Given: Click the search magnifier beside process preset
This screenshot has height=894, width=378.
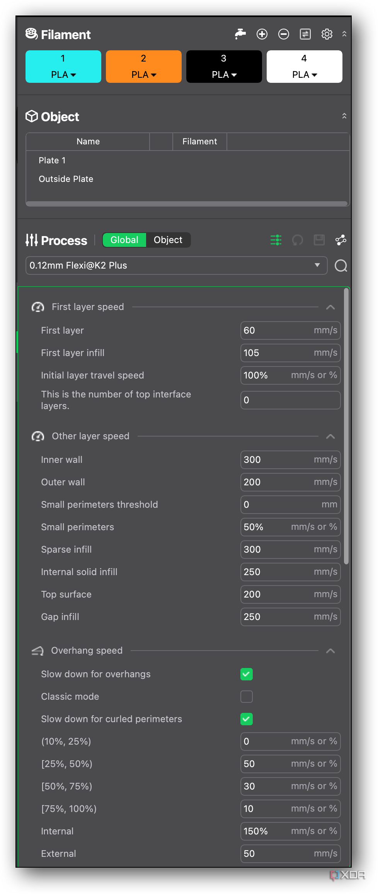Looking at the screenshot, I should coord(341,265).
